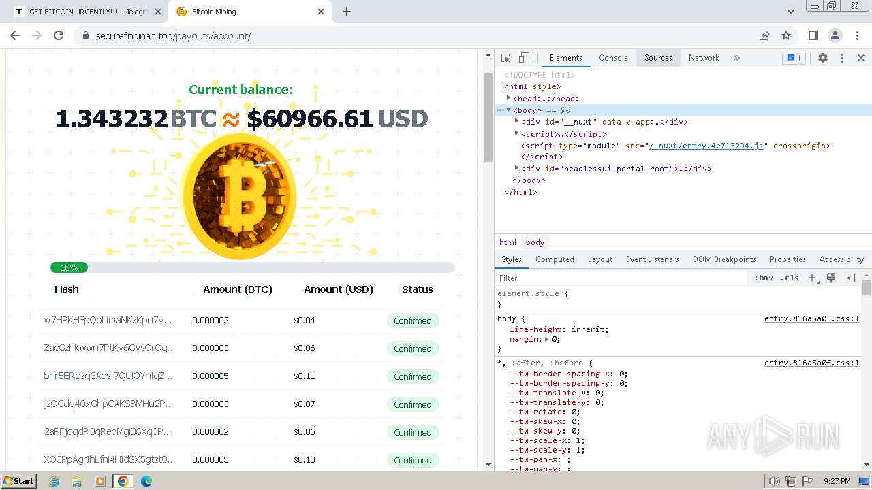Switch to the Sources tab

658,58
